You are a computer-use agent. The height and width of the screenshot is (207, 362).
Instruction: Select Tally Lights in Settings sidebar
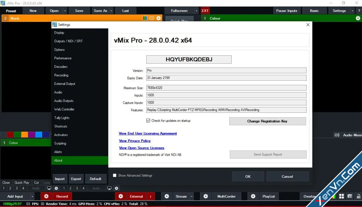80,118
